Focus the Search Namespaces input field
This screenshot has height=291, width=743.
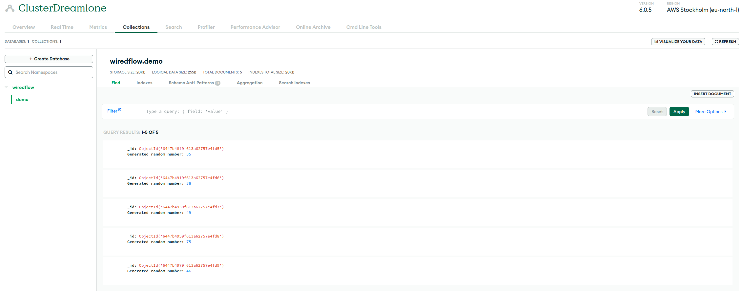coord(49,72)
